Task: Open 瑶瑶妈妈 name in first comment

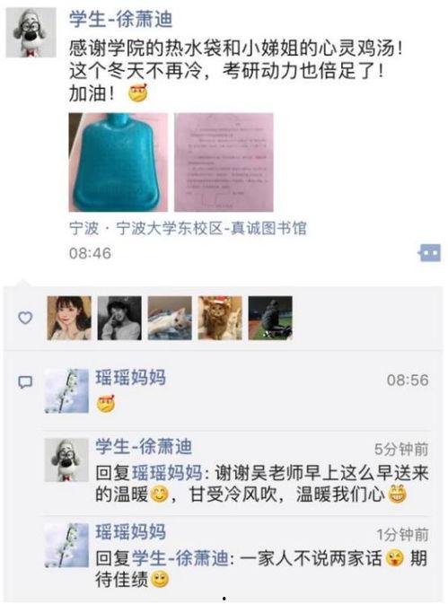Action: pyautogui.click(x=131, y=378)
